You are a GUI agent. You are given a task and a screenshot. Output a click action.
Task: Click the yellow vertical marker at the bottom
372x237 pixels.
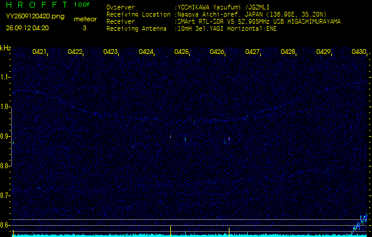point(170,230)
